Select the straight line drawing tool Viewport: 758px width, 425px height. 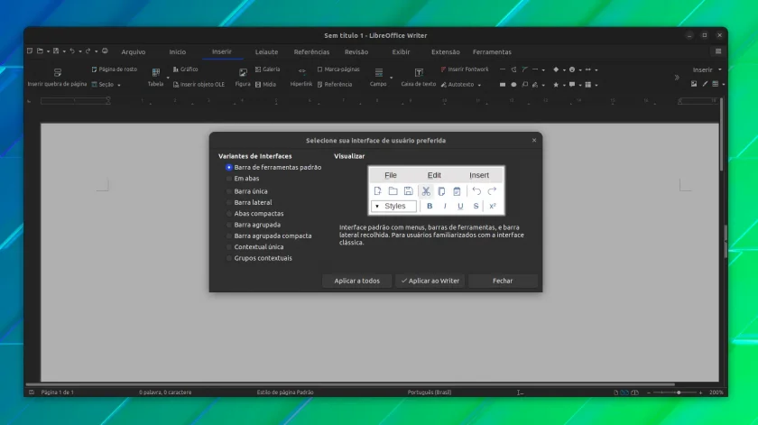coord(503,69)
